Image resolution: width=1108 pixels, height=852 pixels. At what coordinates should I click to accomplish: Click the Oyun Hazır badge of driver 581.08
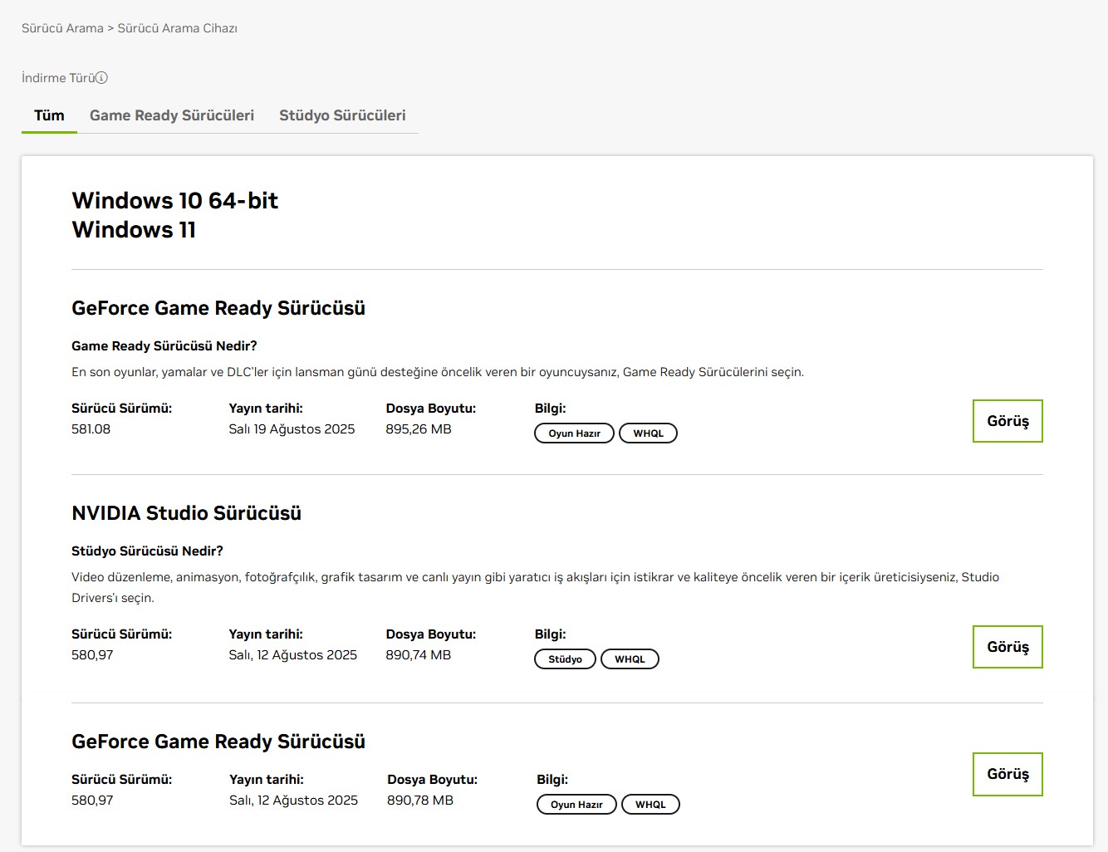[x=574, y=433]
